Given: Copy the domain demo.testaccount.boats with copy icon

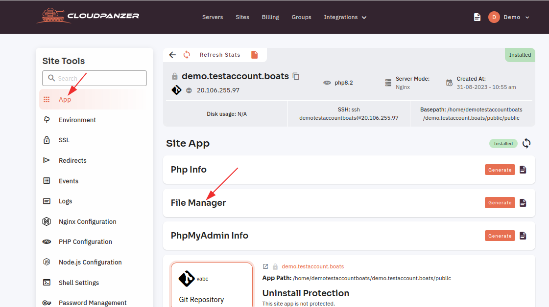Looking at the screenshot, I should click(296, 76).
